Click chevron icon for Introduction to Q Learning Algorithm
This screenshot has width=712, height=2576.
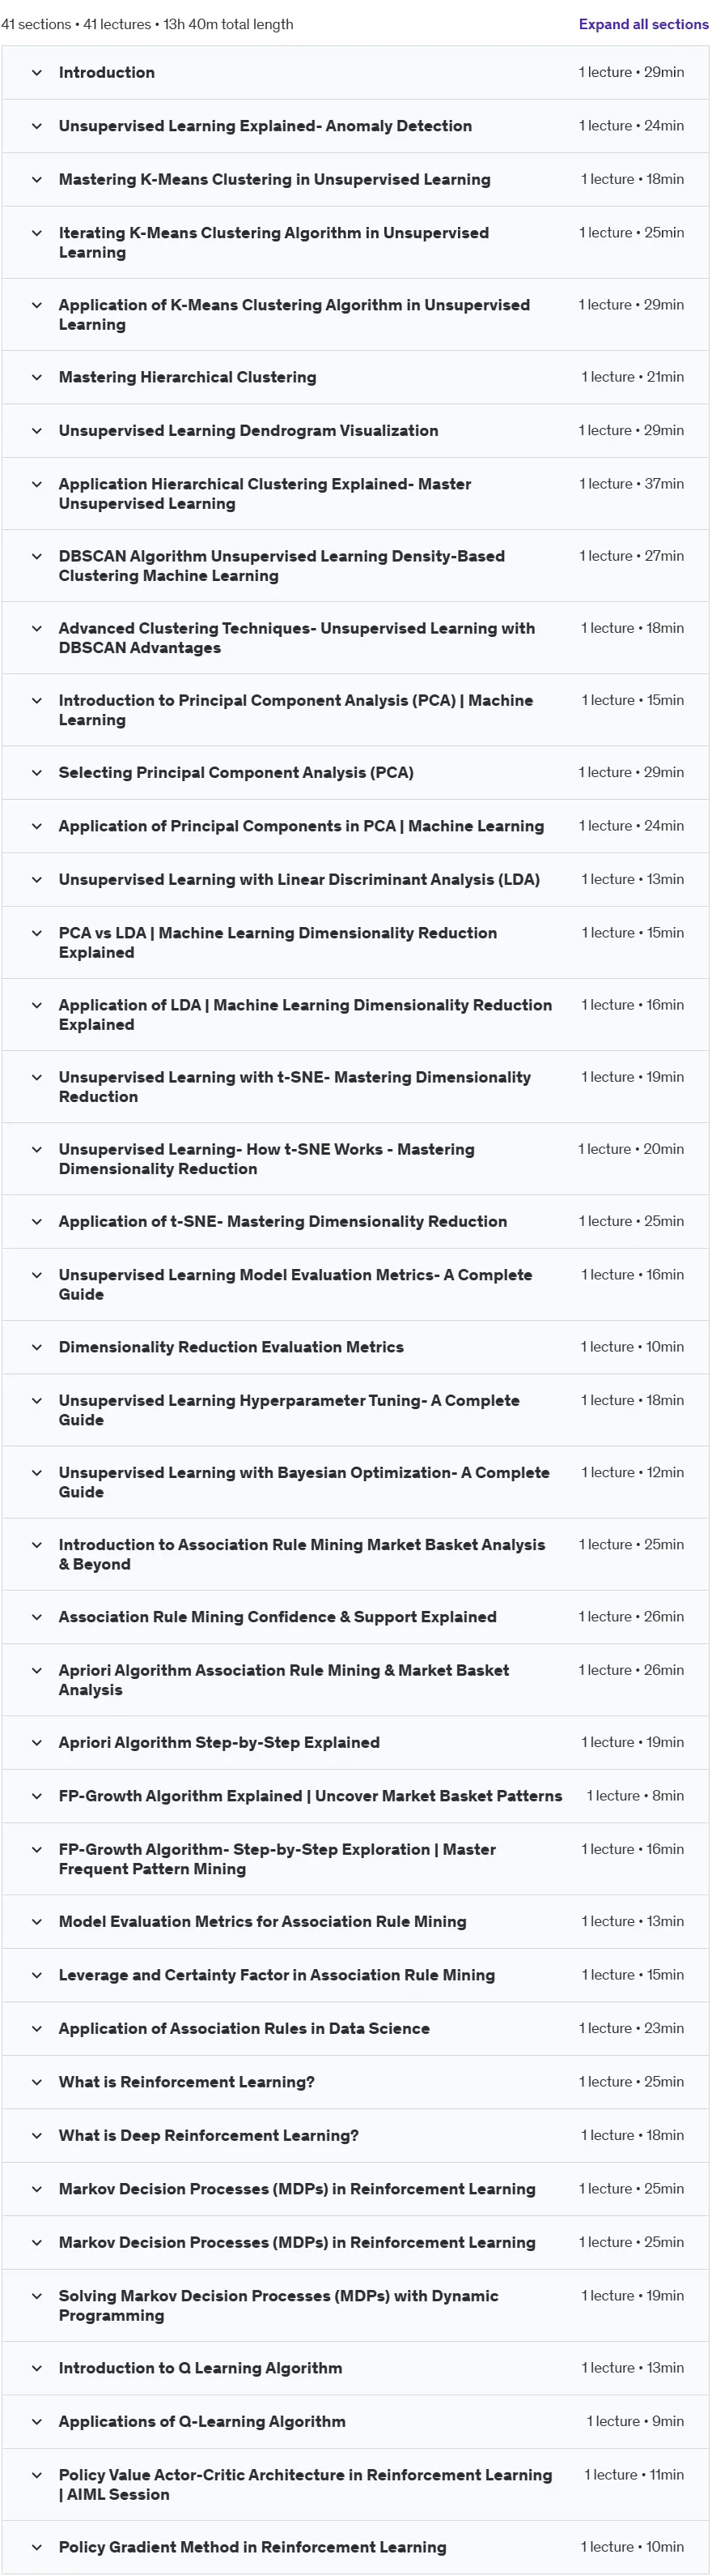coord(37,2368)
